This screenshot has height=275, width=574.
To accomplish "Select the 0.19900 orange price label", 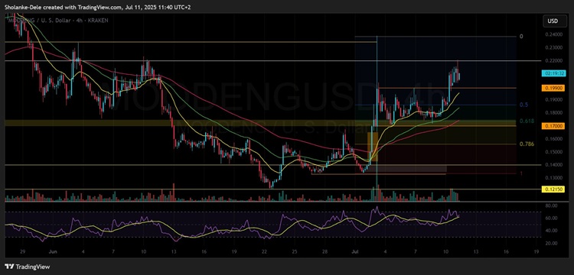I will [553, 88].
